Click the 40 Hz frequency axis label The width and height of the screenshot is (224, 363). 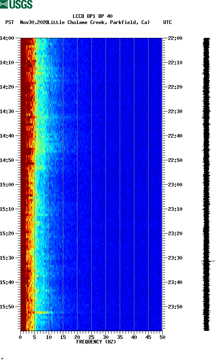pos(134,337)
